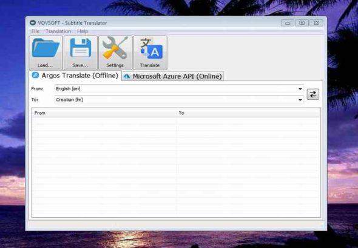Open the File menu
This screenshot has height=248, width=358.
coord(35,31)
